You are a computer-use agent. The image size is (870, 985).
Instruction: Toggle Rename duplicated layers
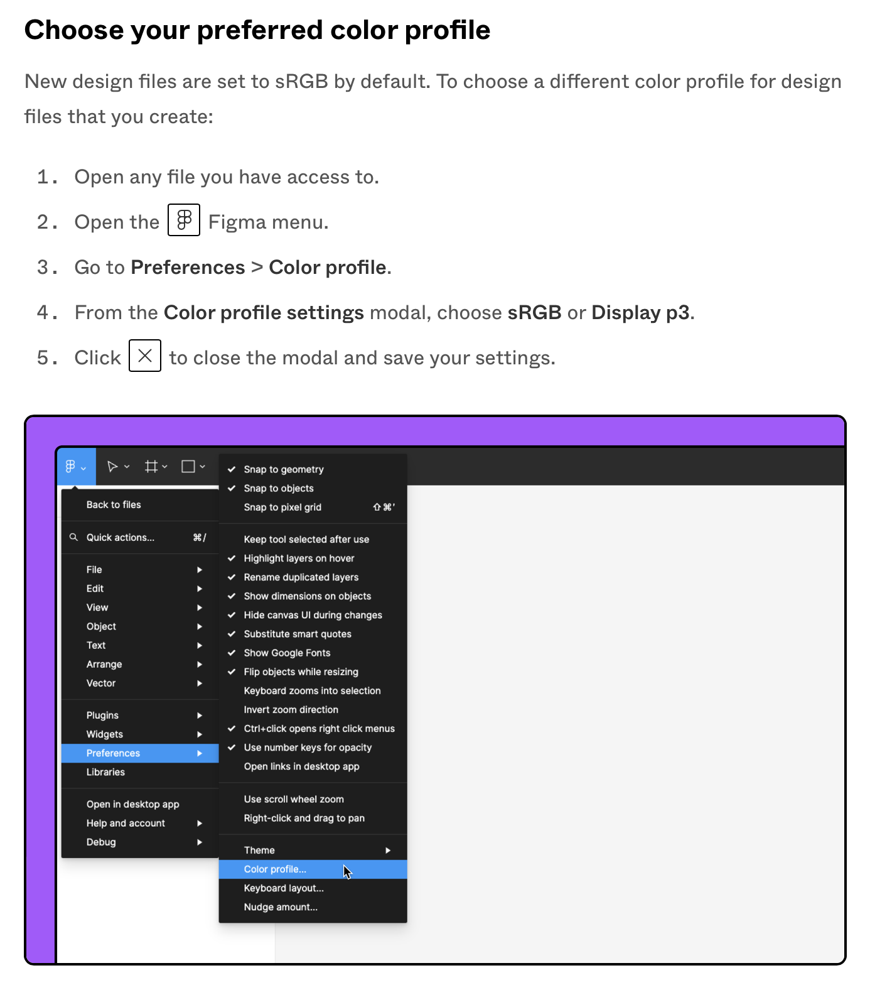pyautogui.click(x=313, y=577)
